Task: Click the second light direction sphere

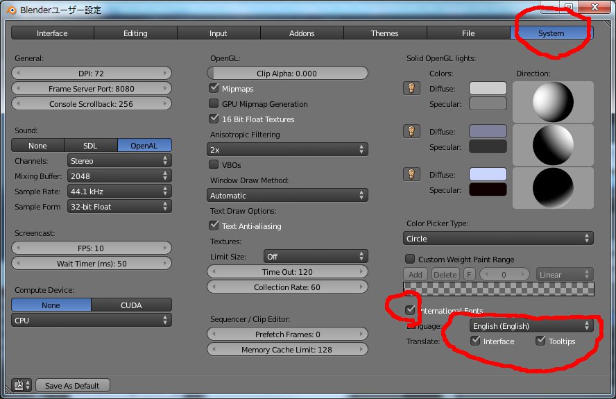Action: click(x=553, y=144)
